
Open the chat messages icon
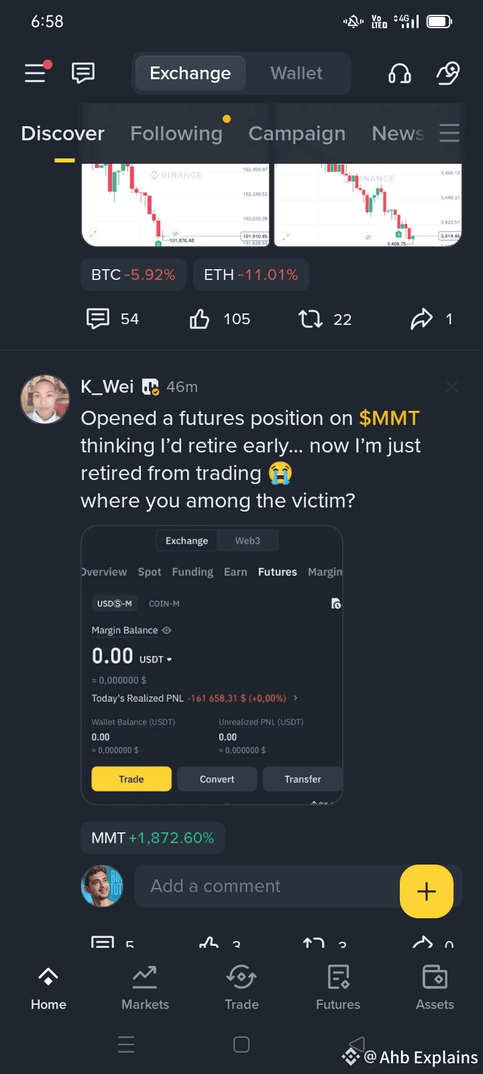point(83,72)
